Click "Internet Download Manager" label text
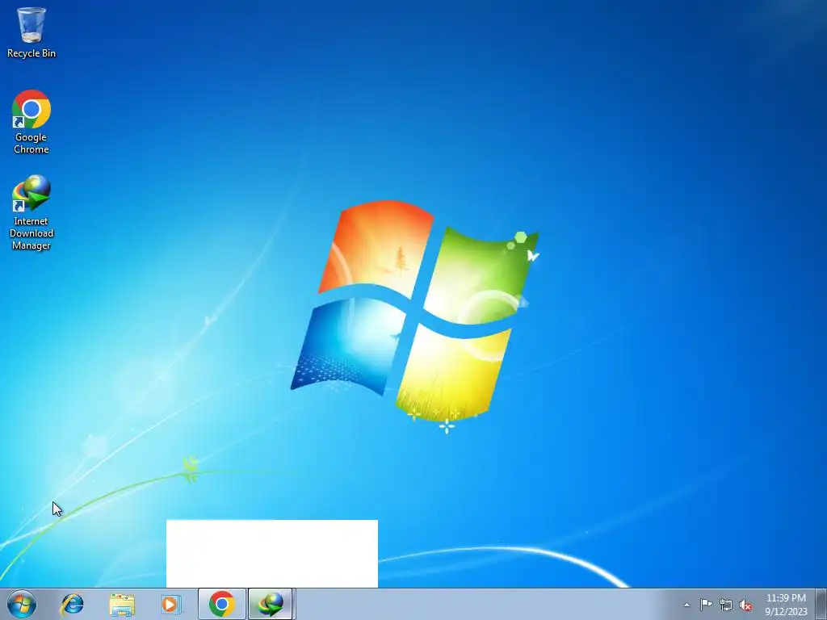This screenshot has width=827, height=620. (31, 233)
